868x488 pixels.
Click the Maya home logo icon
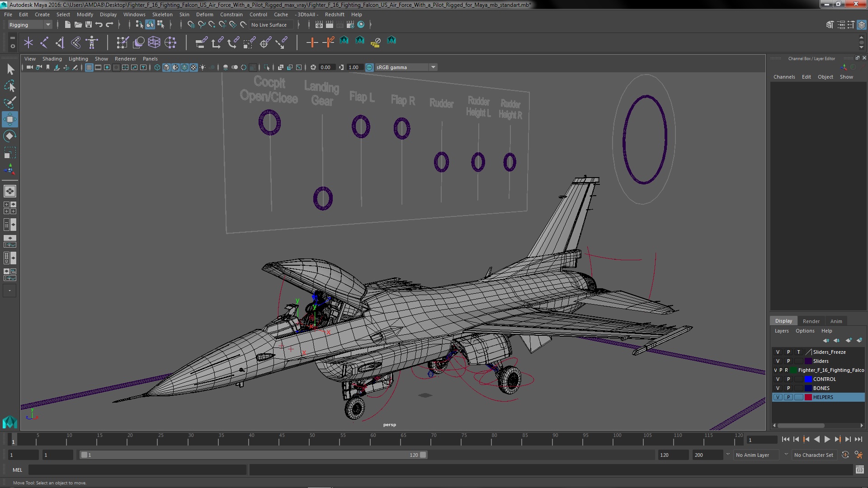click(9, 422)
